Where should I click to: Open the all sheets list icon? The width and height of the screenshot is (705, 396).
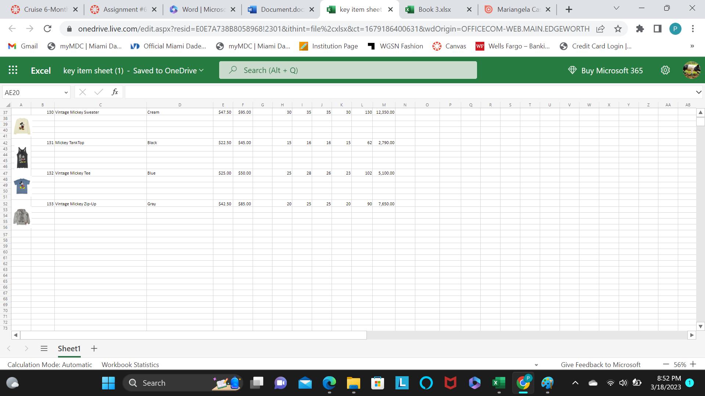tap(44, 348)
